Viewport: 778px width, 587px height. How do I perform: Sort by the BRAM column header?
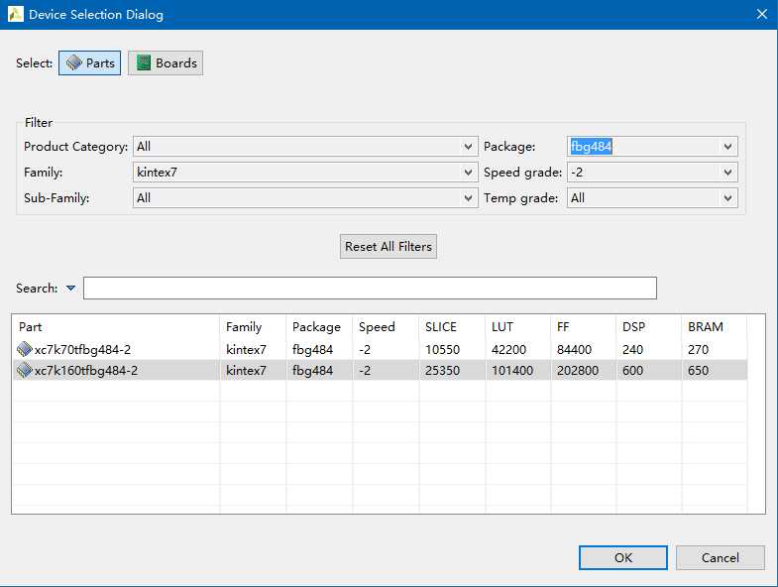coord(715,327)
